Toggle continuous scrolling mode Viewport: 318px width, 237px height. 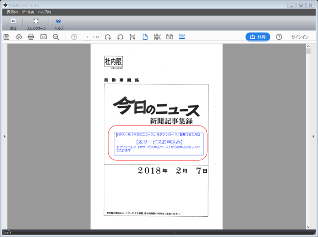click(182, 37)
